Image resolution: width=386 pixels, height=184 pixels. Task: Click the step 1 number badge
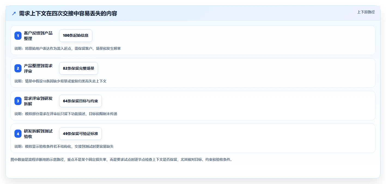[x=18, y=36]
